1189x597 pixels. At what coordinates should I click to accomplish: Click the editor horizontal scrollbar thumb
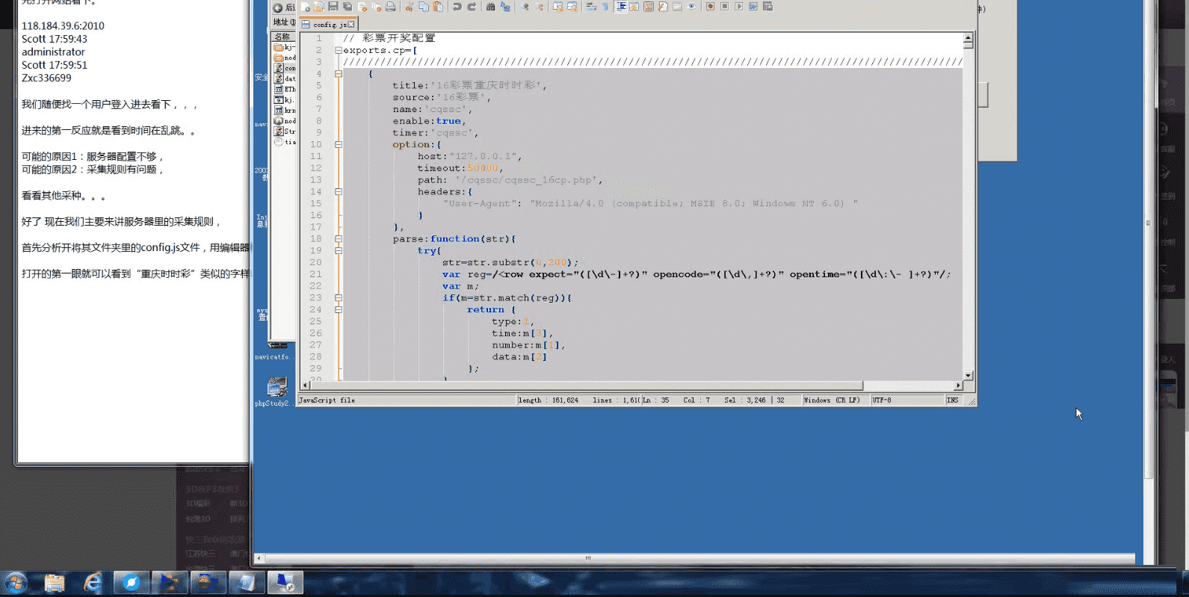coord(587,386)
